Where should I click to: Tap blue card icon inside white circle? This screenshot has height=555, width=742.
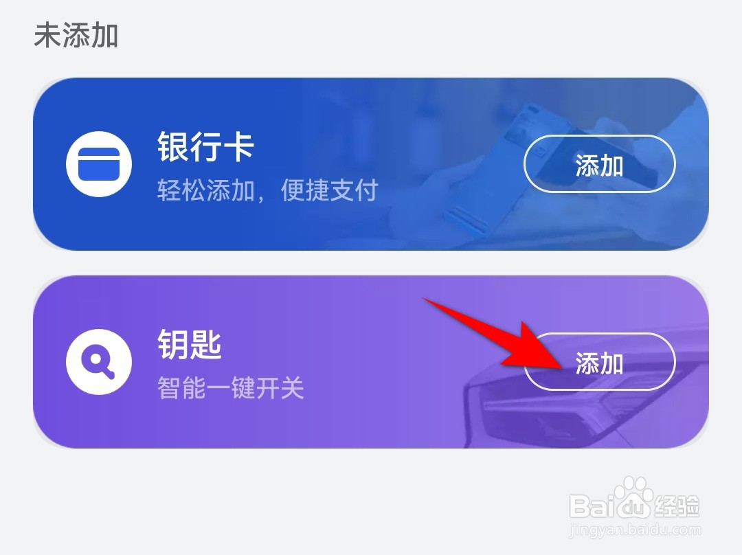tap(99, 164)
